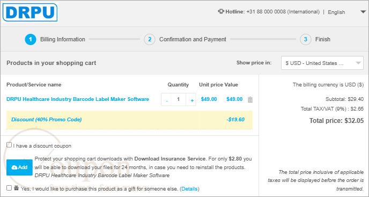Click the quantity input field
Screen dimensions: 369x197
coord(179,99)
